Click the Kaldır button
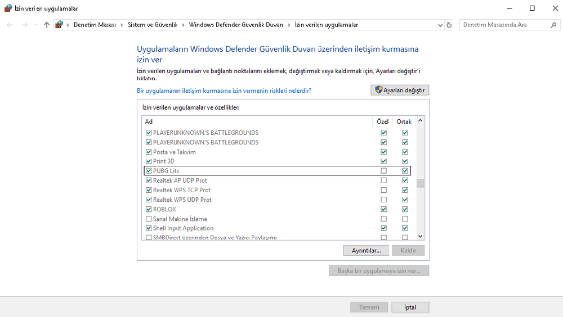 (x=408, y=250)
